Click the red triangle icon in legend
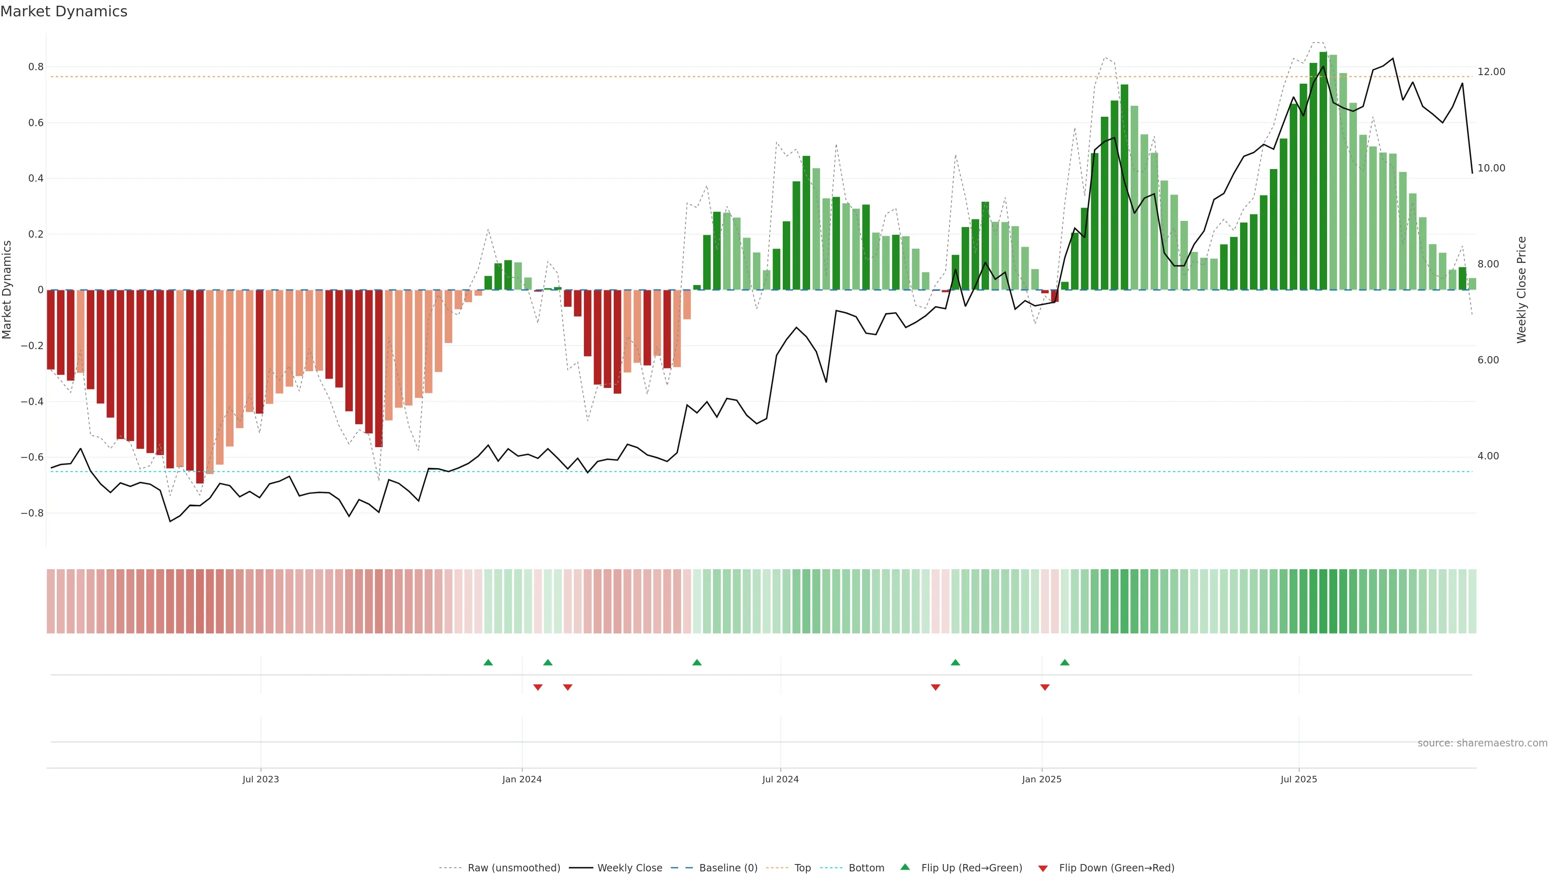The height and width of the screenshot is (882, 1568). point(1043,868)
